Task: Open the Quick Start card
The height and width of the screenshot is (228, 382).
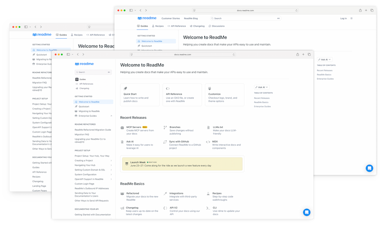Action: (140, 94)
